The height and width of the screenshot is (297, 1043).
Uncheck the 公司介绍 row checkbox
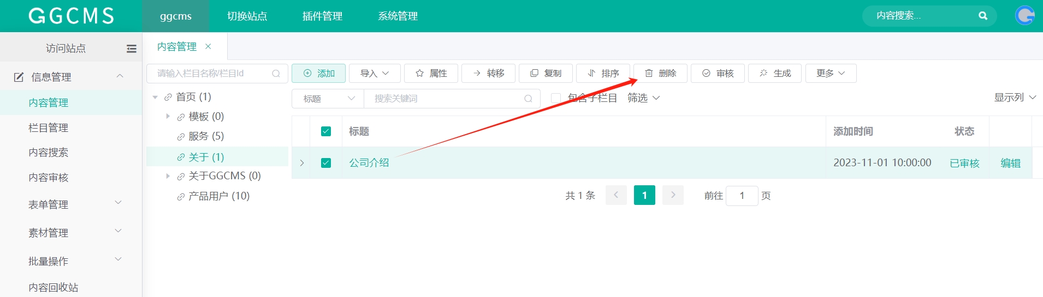[x=326, y=163]
